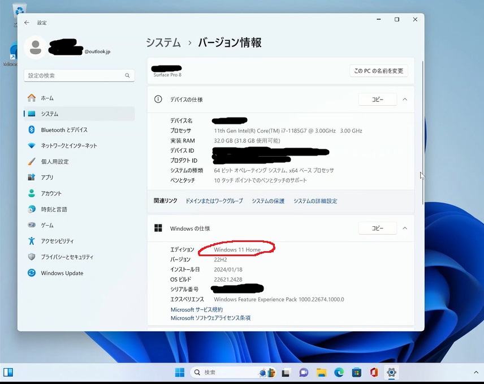This screenshot has width=484, height=384.
Task: Open the Office app on taskbar
Action: click(374, 373)
